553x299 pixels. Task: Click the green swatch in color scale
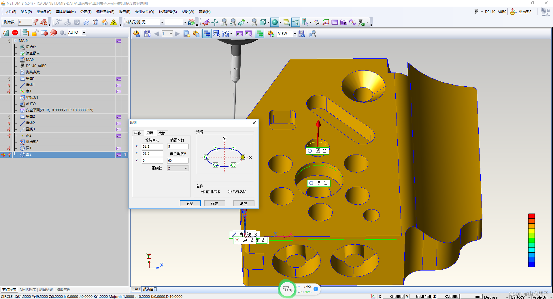pos(531,240)
